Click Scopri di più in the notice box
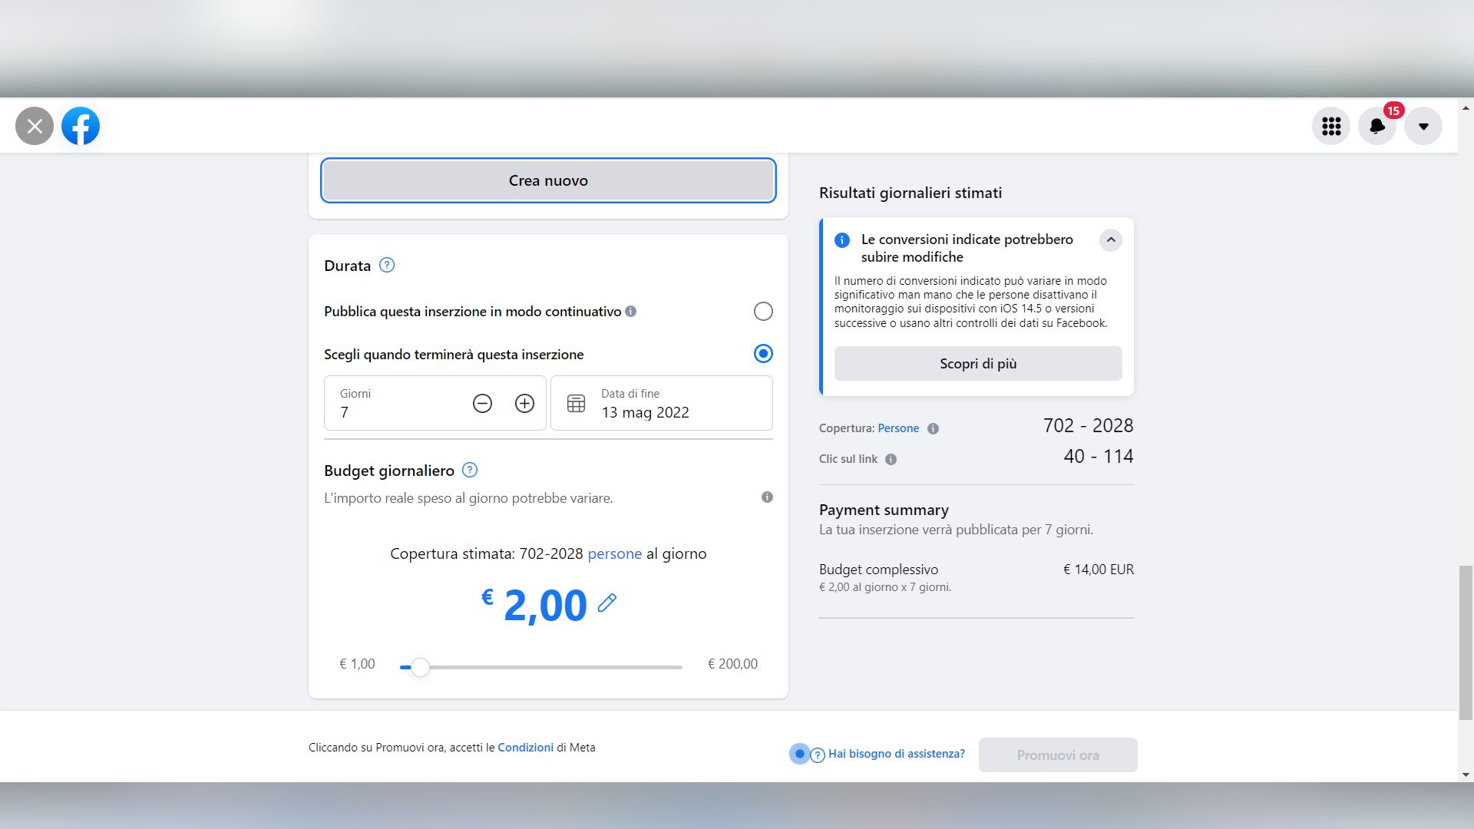This screenshot has height=829, width=1474. [977, 363]
